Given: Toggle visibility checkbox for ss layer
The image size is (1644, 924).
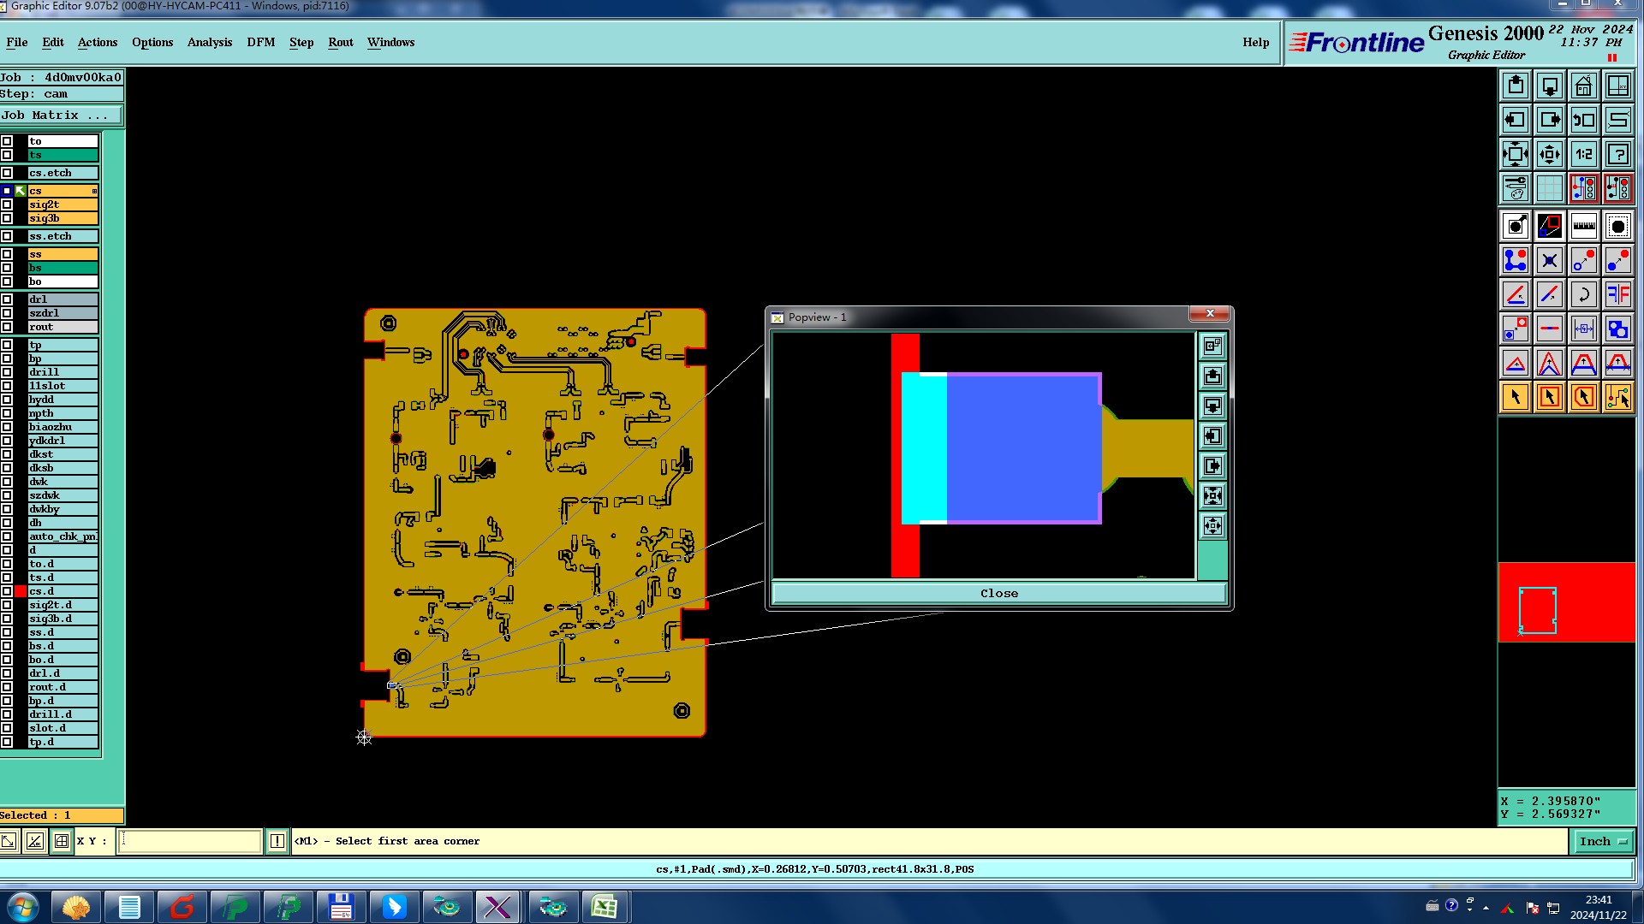Looking at the screenshot, I should [7, 254].
